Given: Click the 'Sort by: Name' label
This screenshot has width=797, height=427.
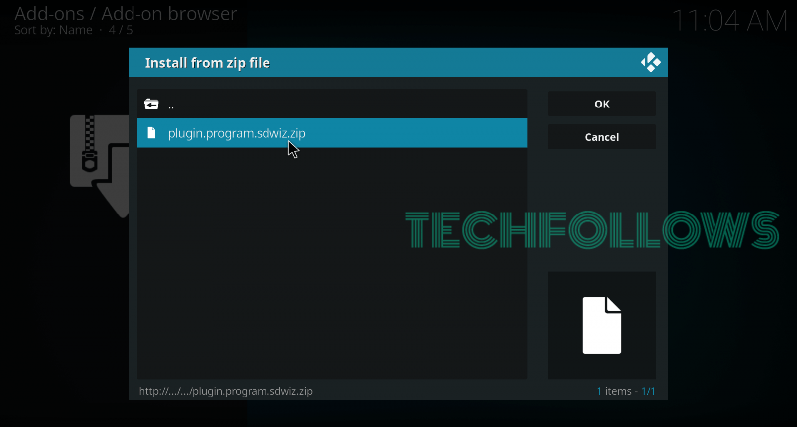Looking at the screenshot, I should 53,30.
